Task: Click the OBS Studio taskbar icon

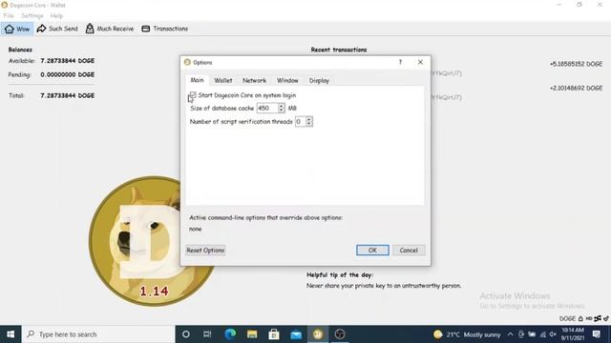Action: click(x=340, y=334)
